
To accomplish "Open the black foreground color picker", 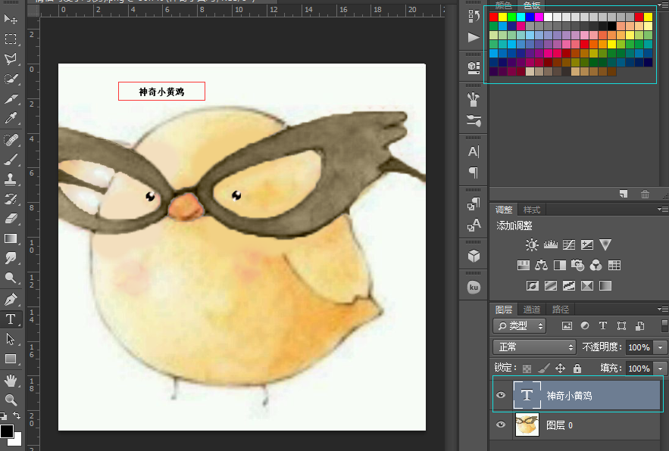I will pos(6,431).
